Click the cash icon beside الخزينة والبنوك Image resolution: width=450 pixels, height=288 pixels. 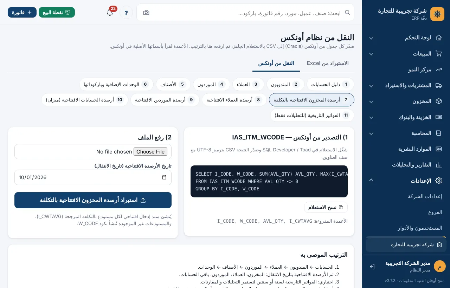tap(438, 117)
